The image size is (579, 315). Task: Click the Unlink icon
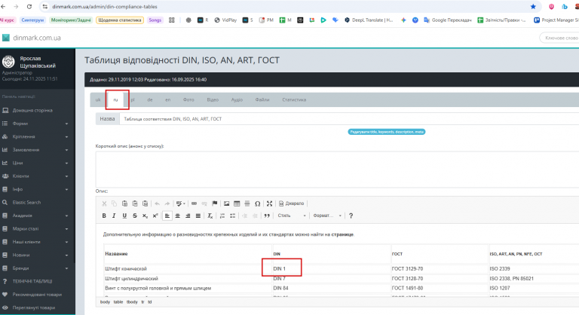click(x=204, y=203)
